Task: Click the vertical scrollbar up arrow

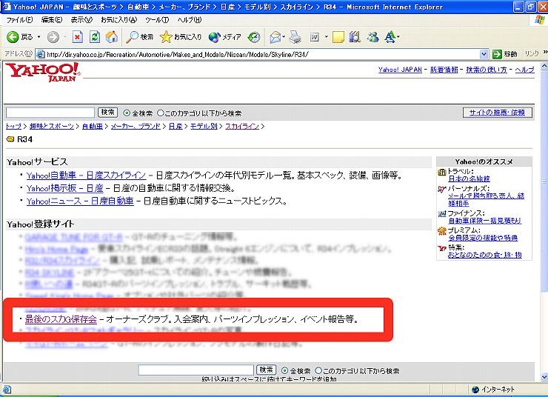Action: (544, 65)
